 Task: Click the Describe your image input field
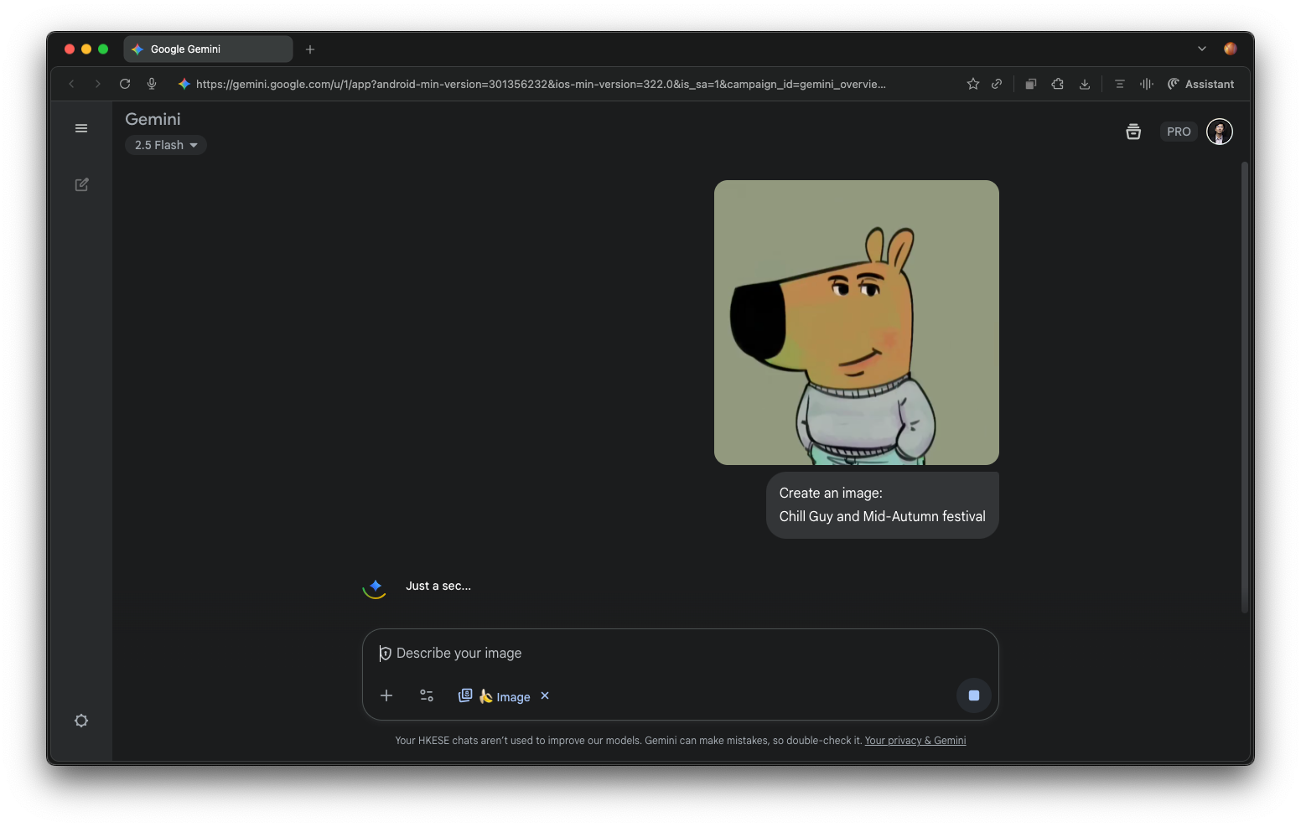(x=671, y=653)
